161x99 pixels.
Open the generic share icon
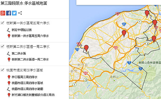point(20,13)
